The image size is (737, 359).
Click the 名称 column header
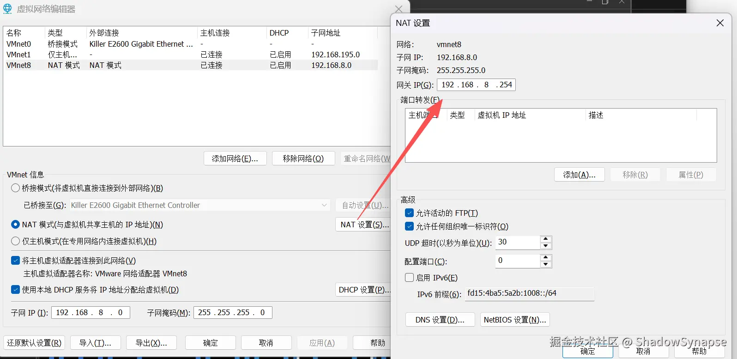pyautogui.click(x=24, y=33)
